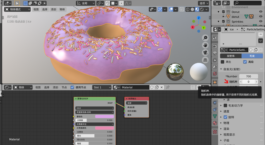Image resolution: width=265 pixels, height=145 pixels.
Task: Open the 物体模式 mode dropdown
Action: [x=17, y=9]
